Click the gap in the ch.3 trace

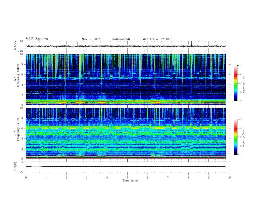tap(36, 167)
